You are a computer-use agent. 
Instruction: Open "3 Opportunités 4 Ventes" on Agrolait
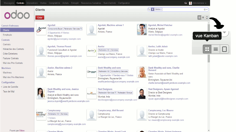coord(58,33)
